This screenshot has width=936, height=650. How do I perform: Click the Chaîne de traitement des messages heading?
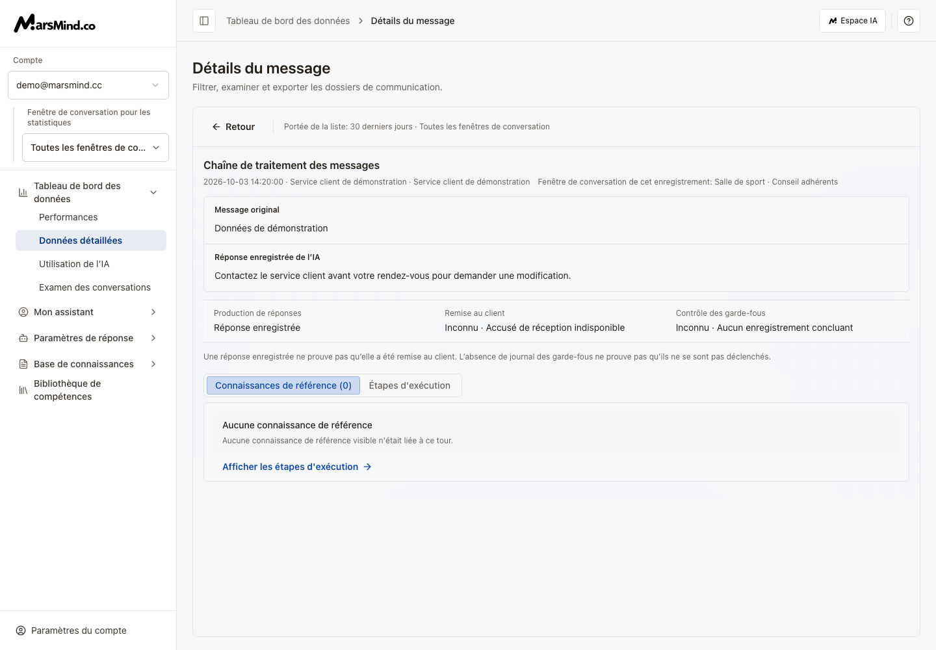[291, 166]
